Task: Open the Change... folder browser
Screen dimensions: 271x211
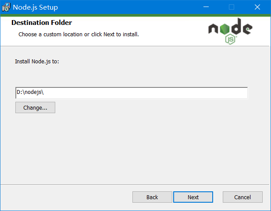Action: pos(35,107)
